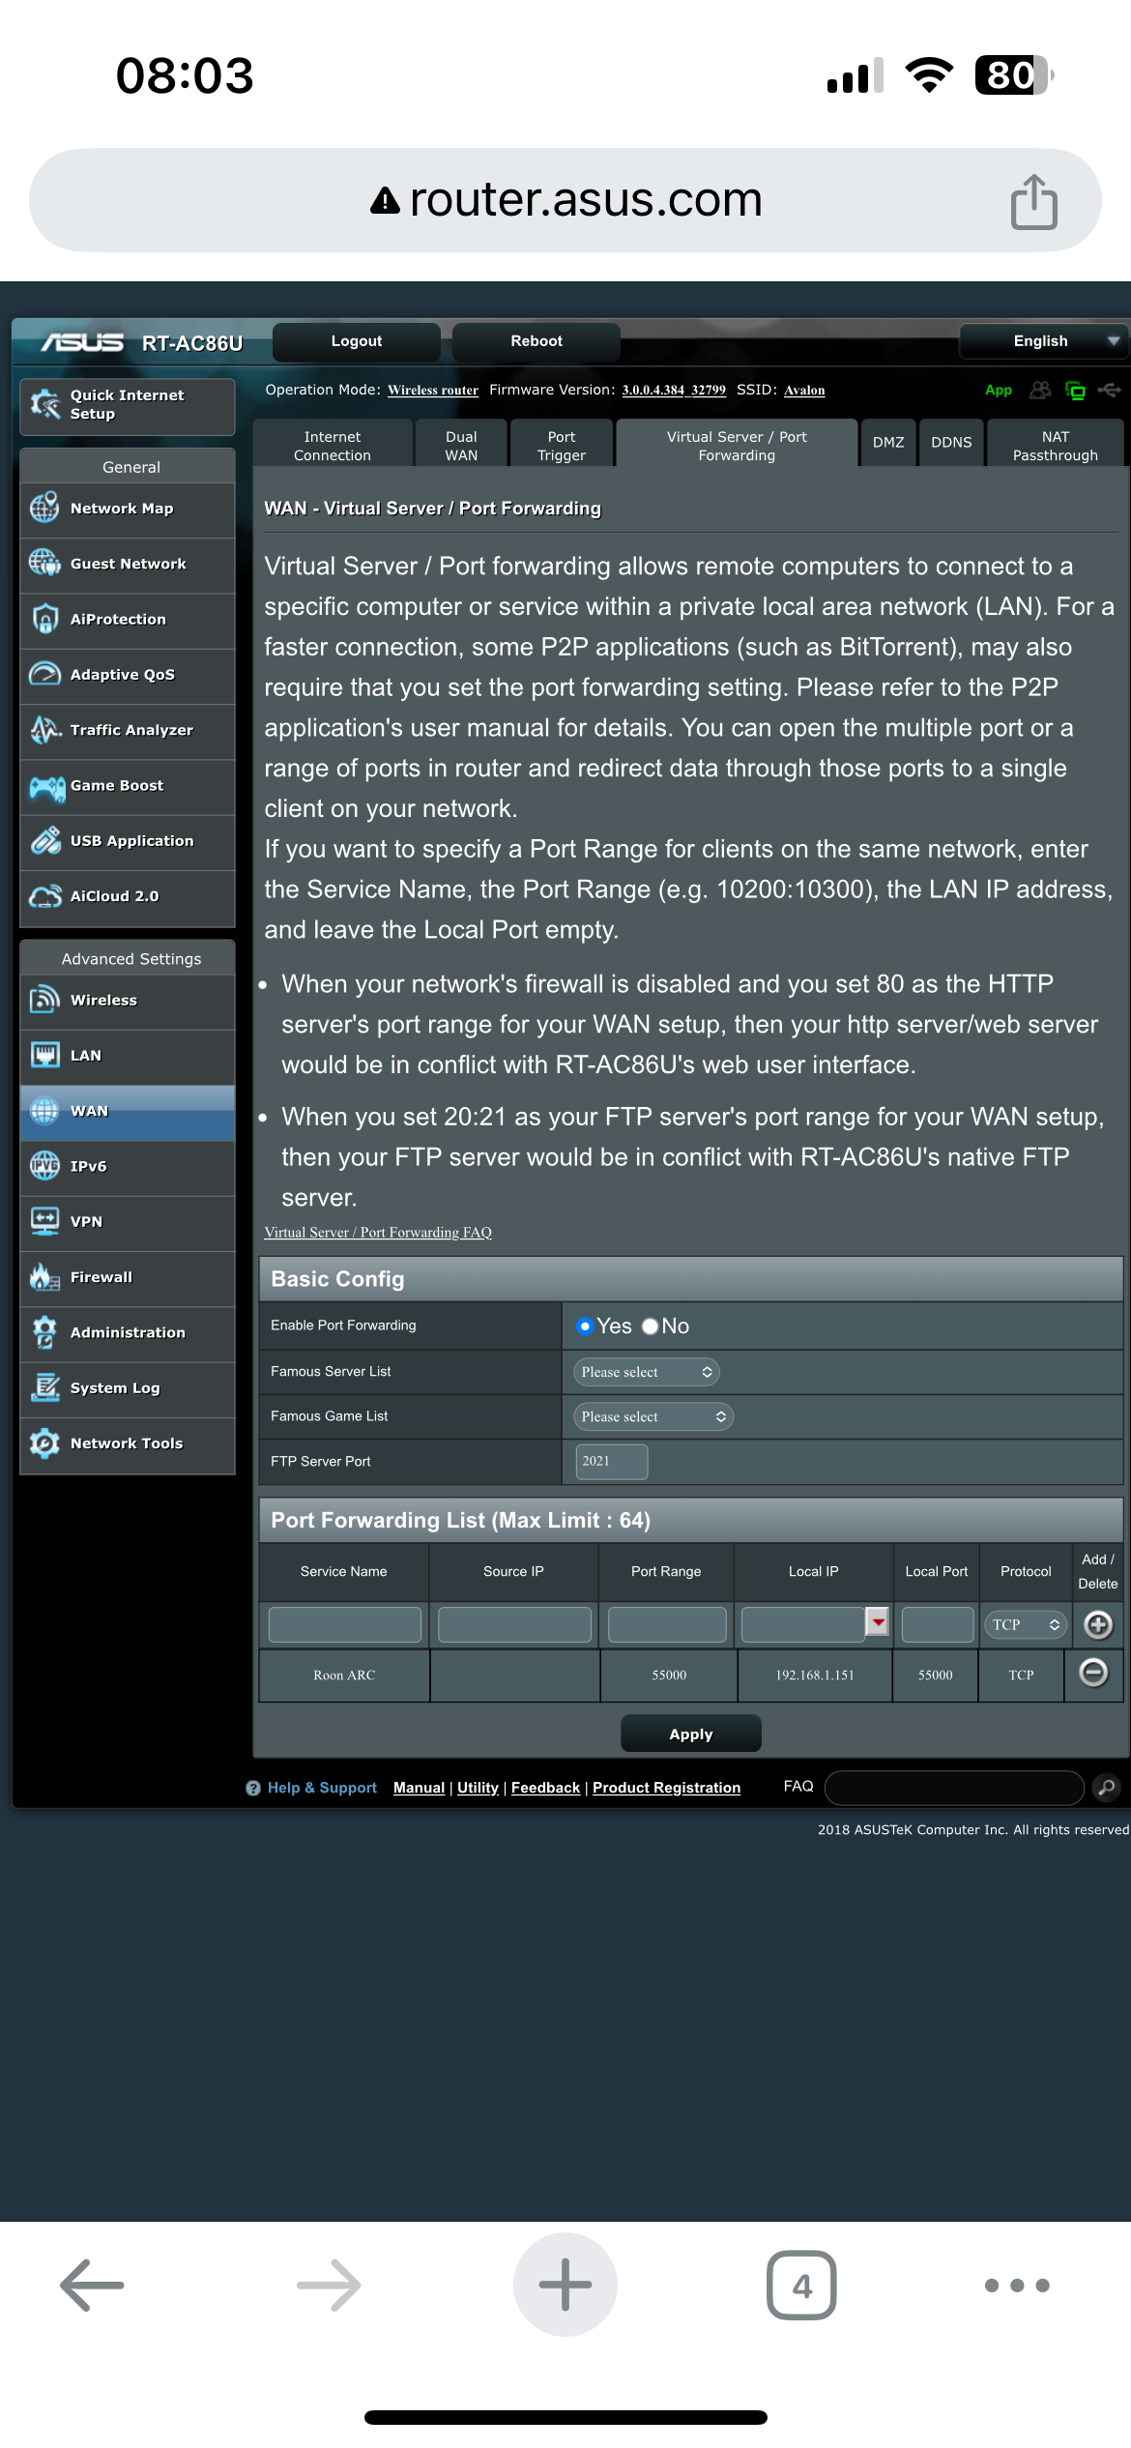1131x2448 pixels.
Task: Select Yes for Enable Port Forwarding
Action: pyautogui.click(x=585, y=1326)
